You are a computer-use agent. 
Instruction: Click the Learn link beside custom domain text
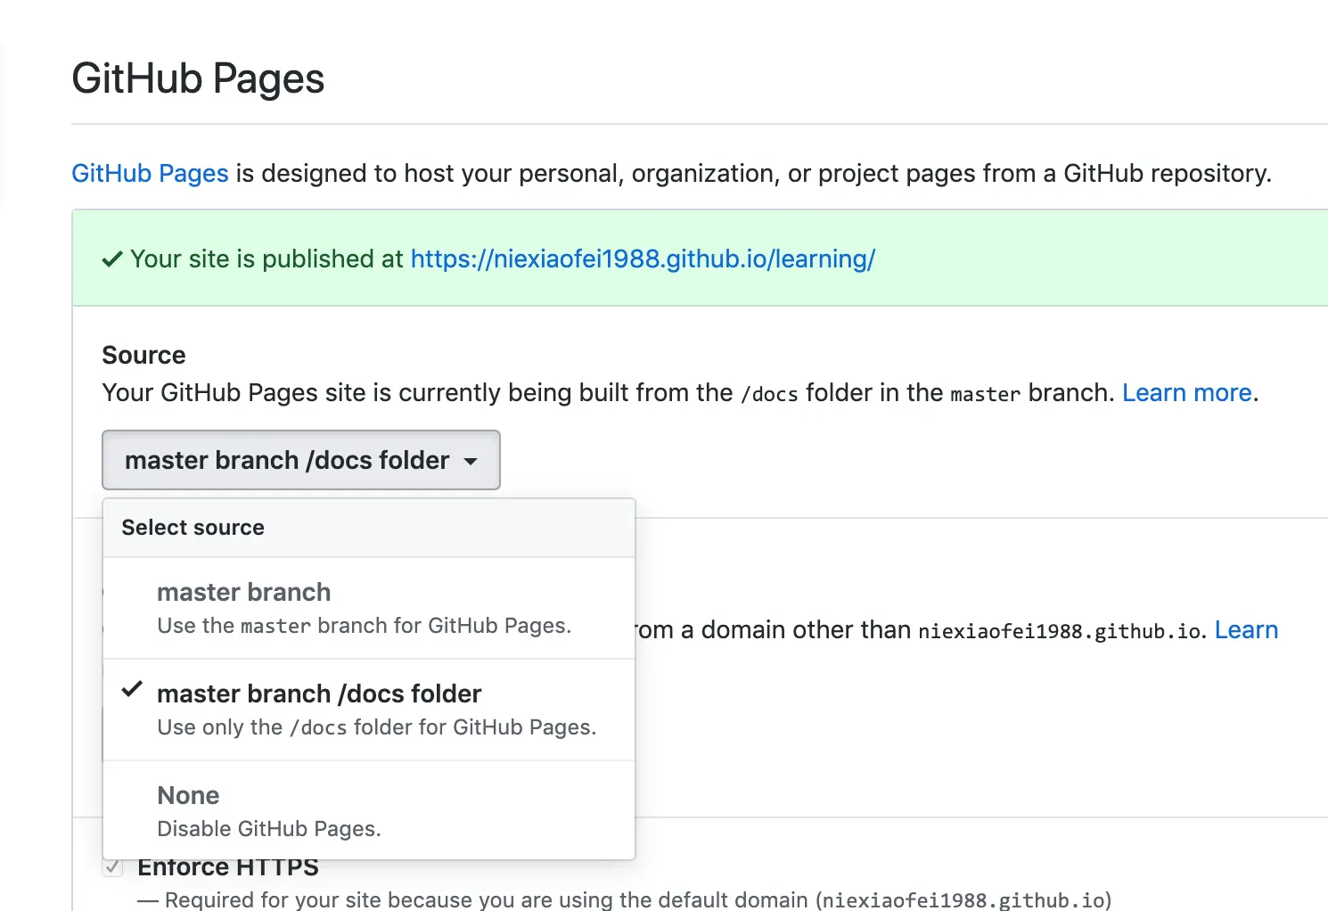click(1246, 629)
